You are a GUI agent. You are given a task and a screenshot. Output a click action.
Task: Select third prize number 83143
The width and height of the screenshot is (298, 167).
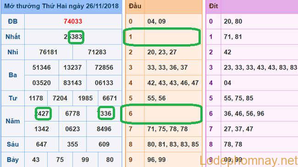[72, 83]
